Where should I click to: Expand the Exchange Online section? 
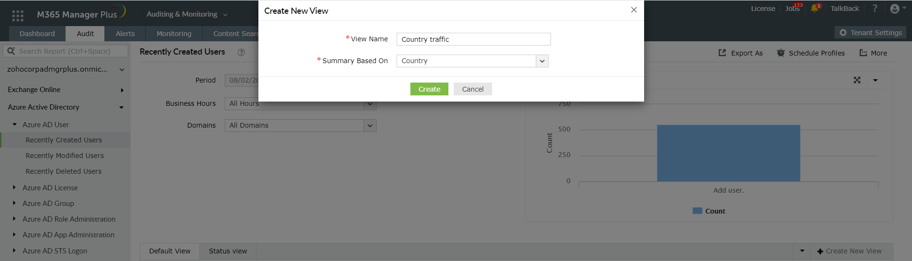tap(122, 90)
